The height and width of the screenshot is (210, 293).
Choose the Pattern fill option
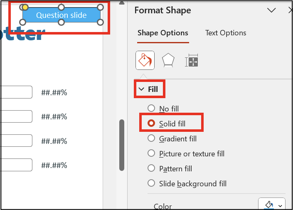pyautogui.click(x=151, y=168)
